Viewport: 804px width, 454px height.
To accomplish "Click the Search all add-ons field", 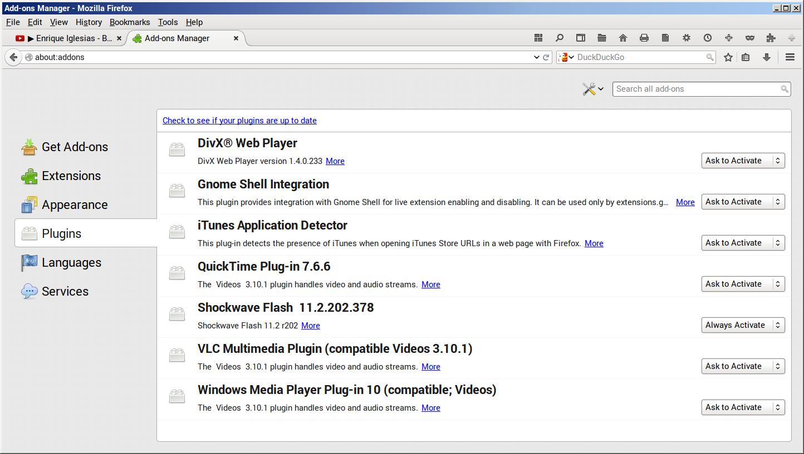I will coord(696,89).
